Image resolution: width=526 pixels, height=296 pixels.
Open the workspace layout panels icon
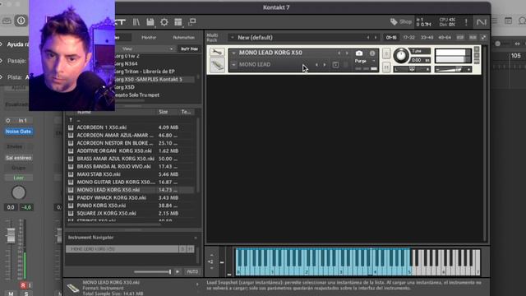[x=178, y=22]
